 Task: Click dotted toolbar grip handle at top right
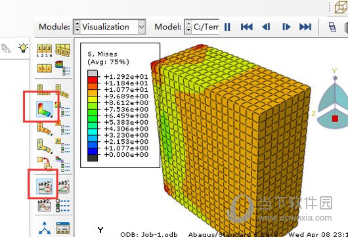[330, 7]
